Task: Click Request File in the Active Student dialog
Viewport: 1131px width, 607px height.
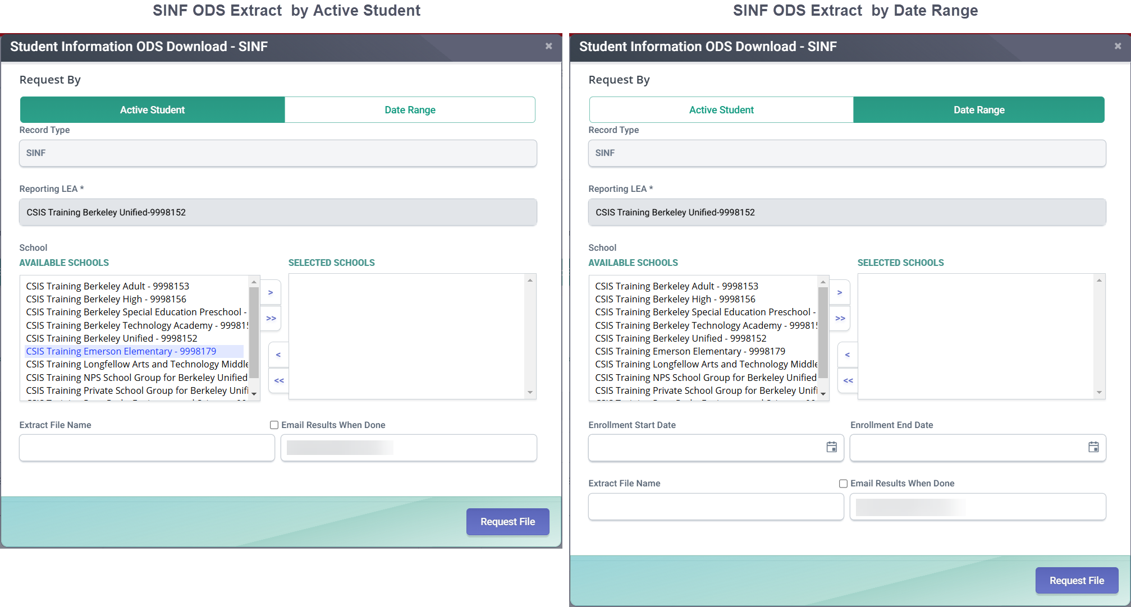Action: [x=507, y=521]
